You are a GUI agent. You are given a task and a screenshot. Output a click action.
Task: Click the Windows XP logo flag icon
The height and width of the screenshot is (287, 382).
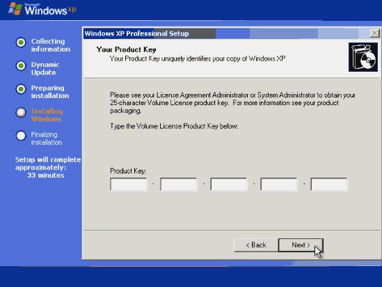coord(15,9)
